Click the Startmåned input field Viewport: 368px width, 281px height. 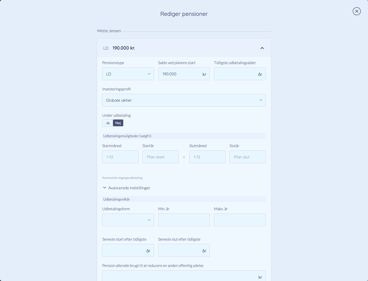click(x=120, y=157)
